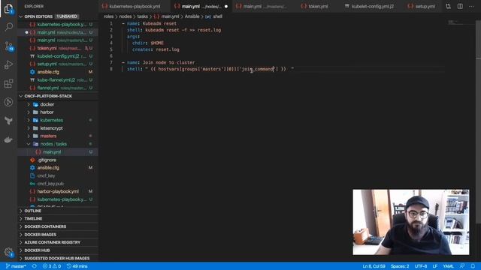Select kube-flannel.yml.j2 in Open Editors
The image size is (481, 270).
coord(58,80)
